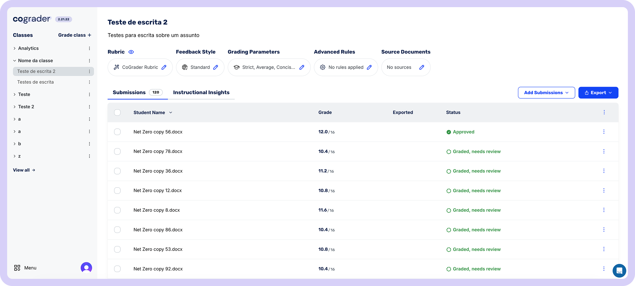
Task: Select all submissions checkbox in header
Action: (x=117, y=112)
